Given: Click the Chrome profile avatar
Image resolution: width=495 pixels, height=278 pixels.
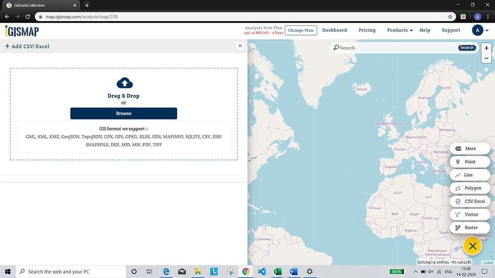Looking at the screenshot, I should click(478, 17).
